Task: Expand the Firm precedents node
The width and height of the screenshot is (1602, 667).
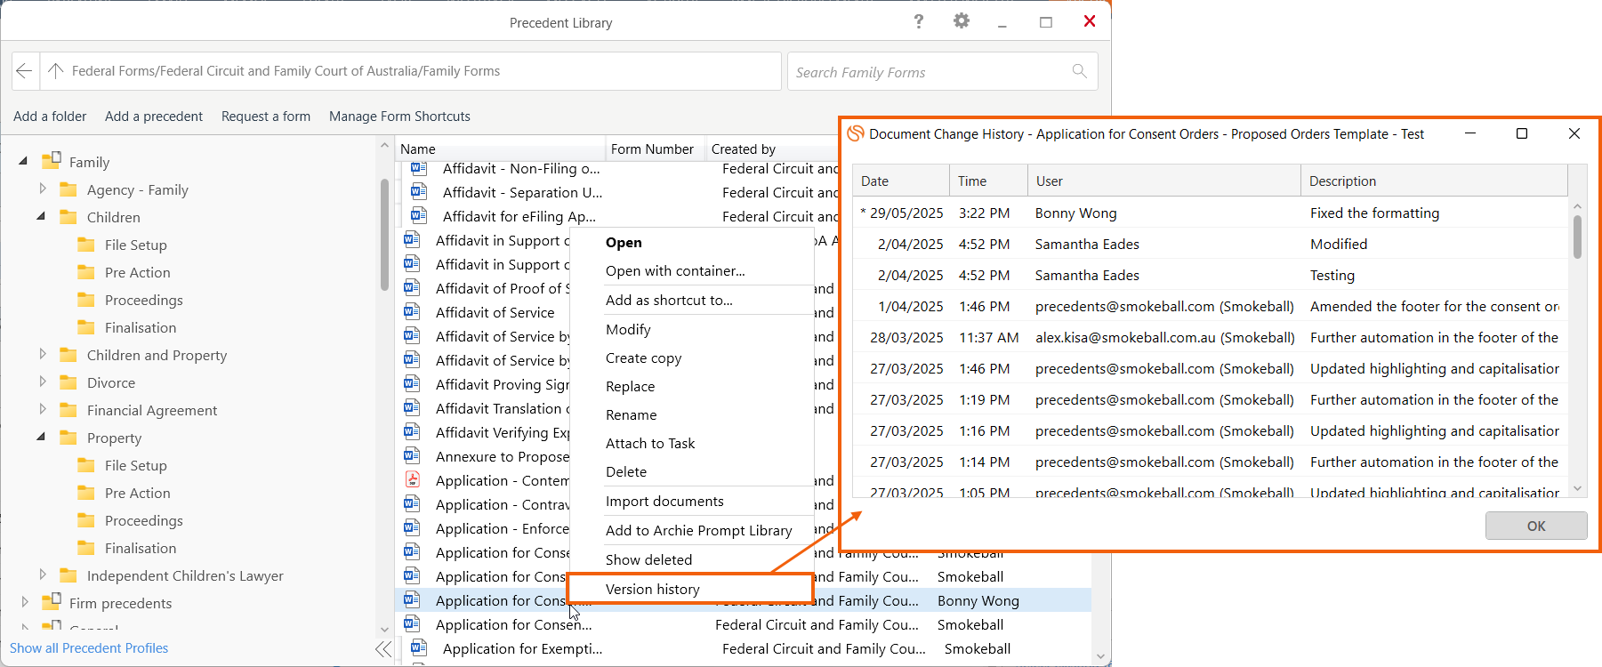Action: (24, 602)
